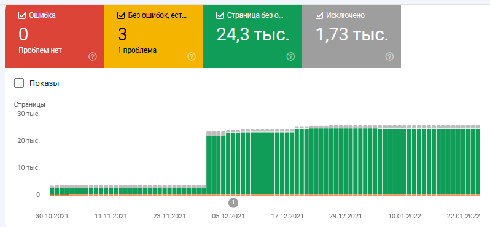Click annotation marker 1 under the chart
Image resolution: width=490 pixels, height=227 pixels.
coord(233,202)
